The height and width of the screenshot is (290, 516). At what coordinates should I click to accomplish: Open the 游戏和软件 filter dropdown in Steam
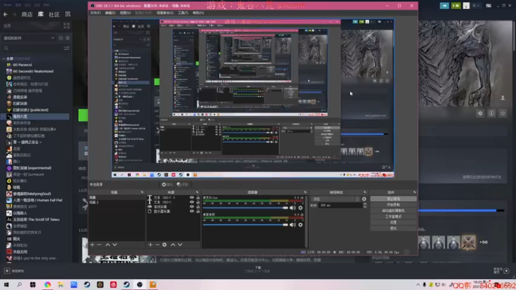pos(29,38)
